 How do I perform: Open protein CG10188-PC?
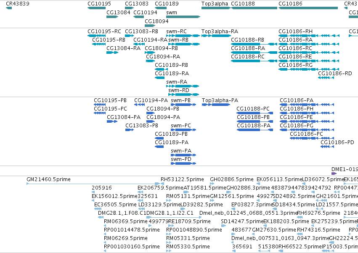pyautogui.click(x=255, y=113)
